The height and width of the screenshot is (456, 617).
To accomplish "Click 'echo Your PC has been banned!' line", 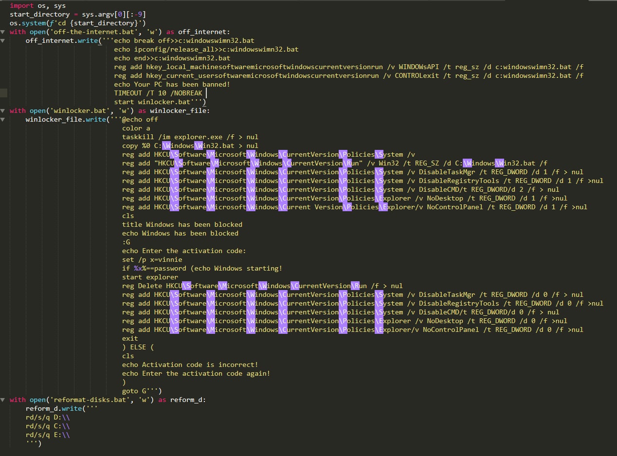I will (x=172, y=84).
